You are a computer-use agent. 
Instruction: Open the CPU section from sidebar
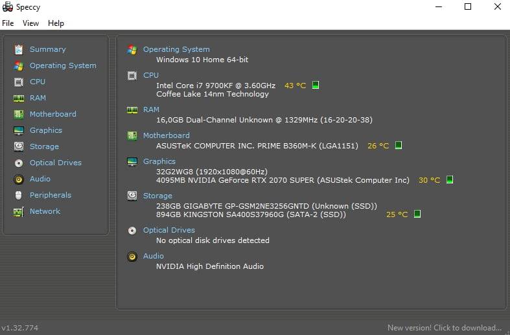tap(38, 82)
